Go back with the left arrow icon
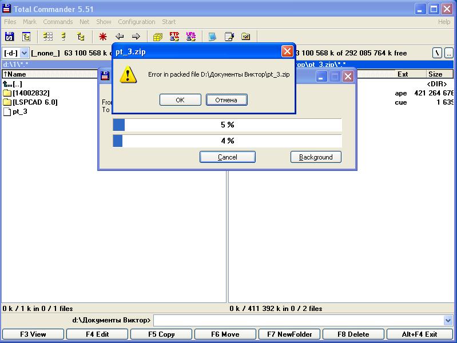Viewport: 457px width, 343px height. pyautogui.click(x=120, y=37)
